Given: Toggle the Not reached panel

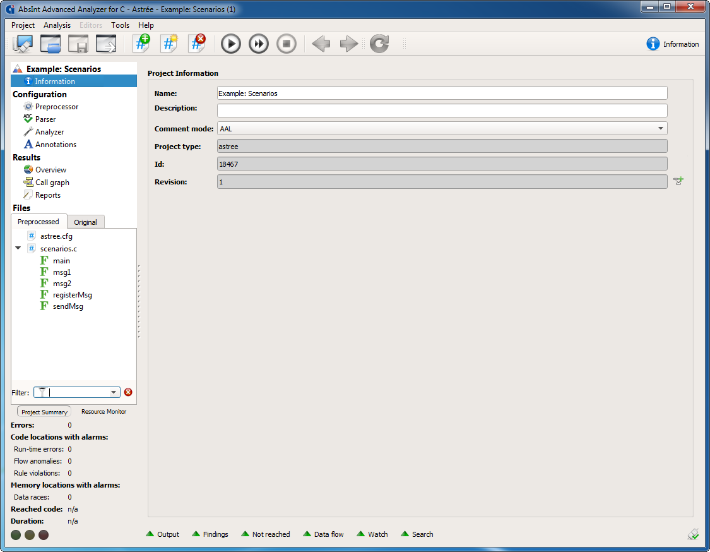Looking at the screenshot, I should (266, 534).
